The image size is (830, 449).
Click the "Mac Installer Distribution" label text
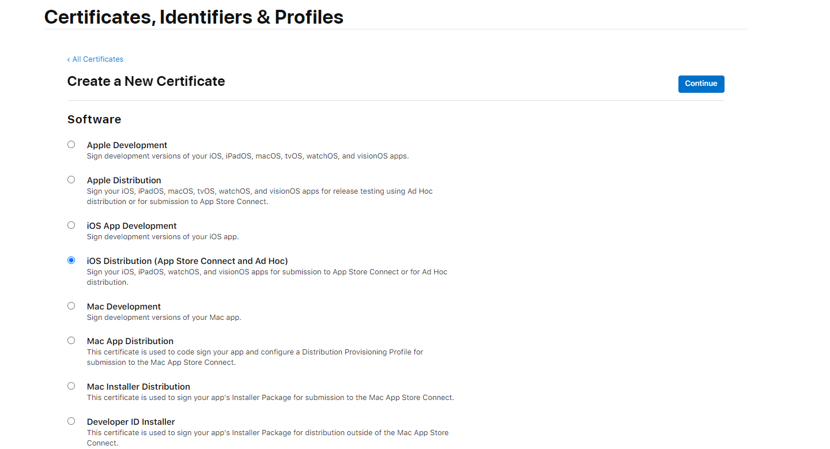click(138, 387)
